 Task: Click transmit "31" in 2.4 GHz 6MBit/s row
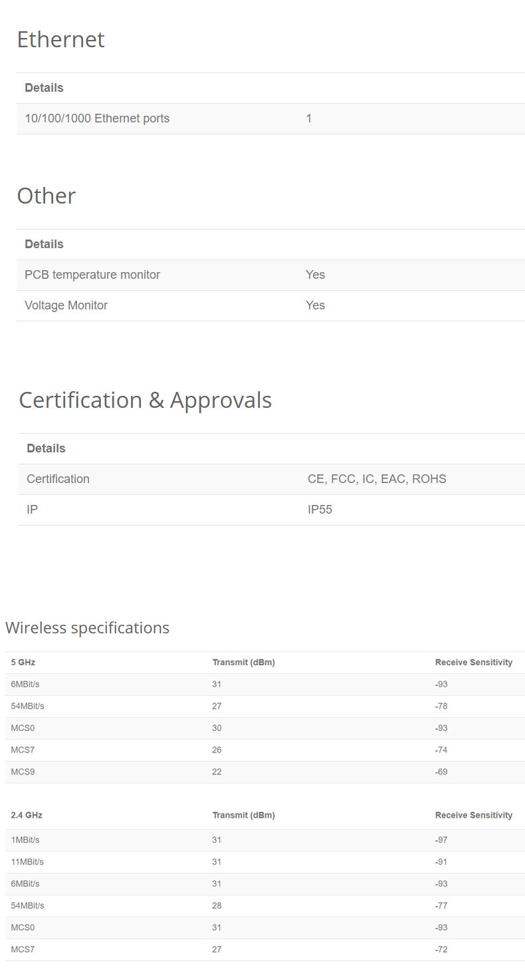(217, 884)
